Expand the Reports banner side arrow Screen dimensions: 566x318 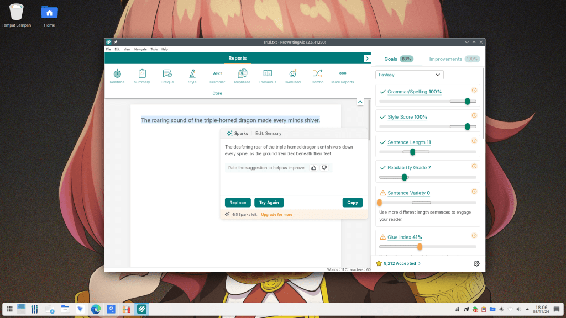[368, 58]
